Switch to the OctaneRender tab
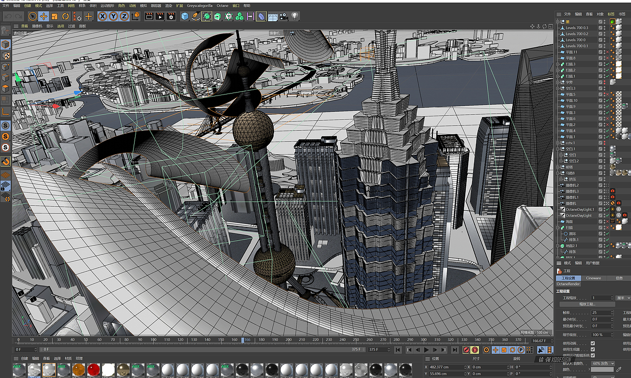The height and width of the screenshot is (378, 631). pyautogui.click(x=568, y=284)
